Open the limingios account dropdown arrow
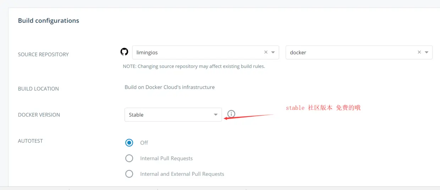The width and height of the screenshot is (440, 190). pyautogui.click(x=273, y=52)
